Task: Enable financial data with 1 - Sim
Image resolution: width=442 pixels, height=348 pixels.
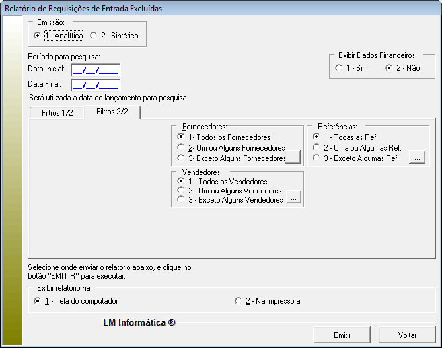Action: tap(339, 68)
